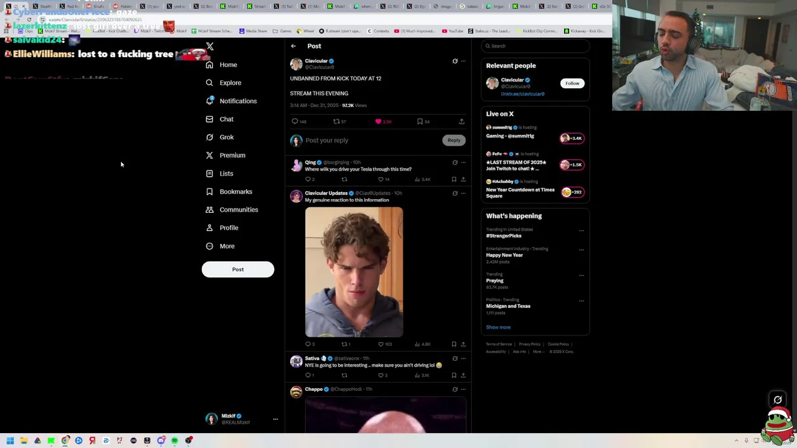This screenshot has width=797, height=448.
Task: Open the three-dot menu on Chappo's reply
Action: tap(463, 389)
